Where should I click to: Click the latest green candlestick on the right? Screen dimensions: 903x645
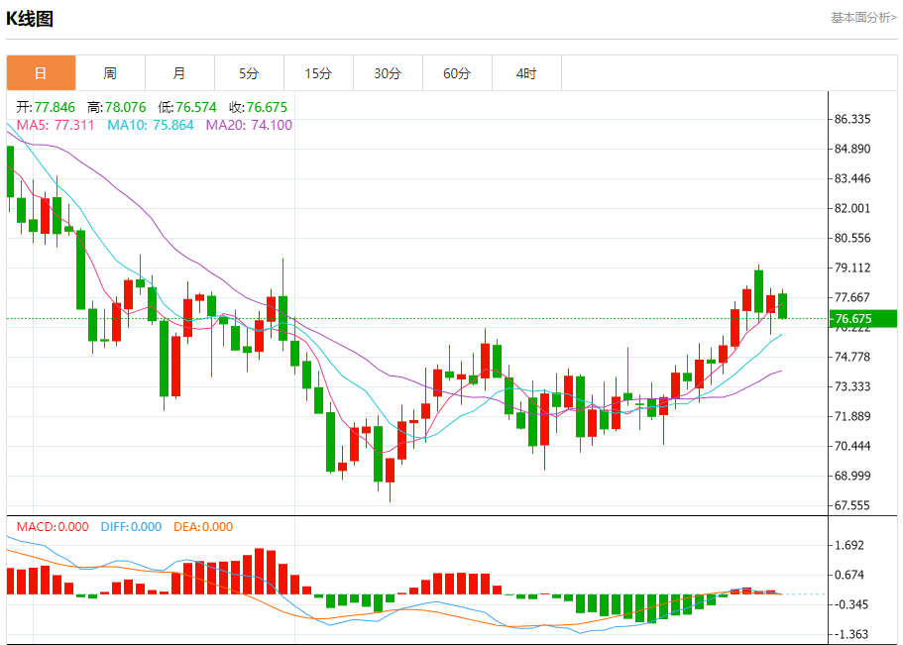tap(783, 306)
